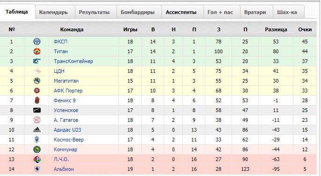Click the Коммунар team emblem
The width and height of the screenshot is (321, 176).
pyautogui.click(x=37, y=149)
